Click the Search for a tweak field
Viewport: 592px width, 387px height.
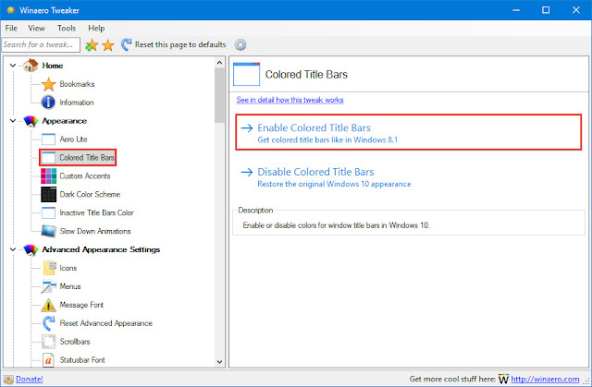[41, 45]
